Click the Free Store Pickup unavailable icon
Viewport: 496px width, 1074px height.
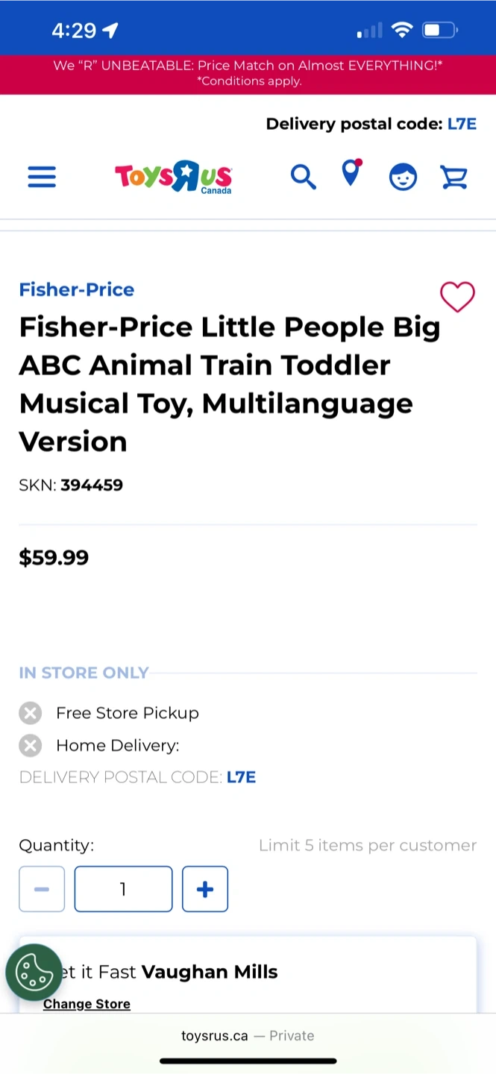pos(31,713)
